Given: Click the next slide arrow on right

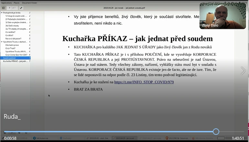Looking at the screenshot, I should (243, 71).
